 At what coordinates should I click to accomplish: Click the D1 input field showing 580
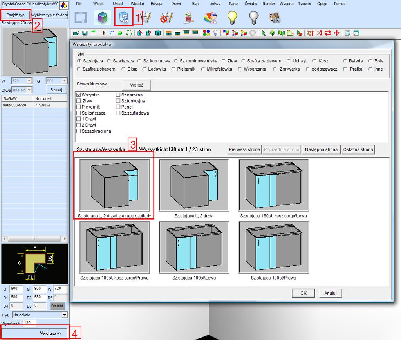(16, 297)
